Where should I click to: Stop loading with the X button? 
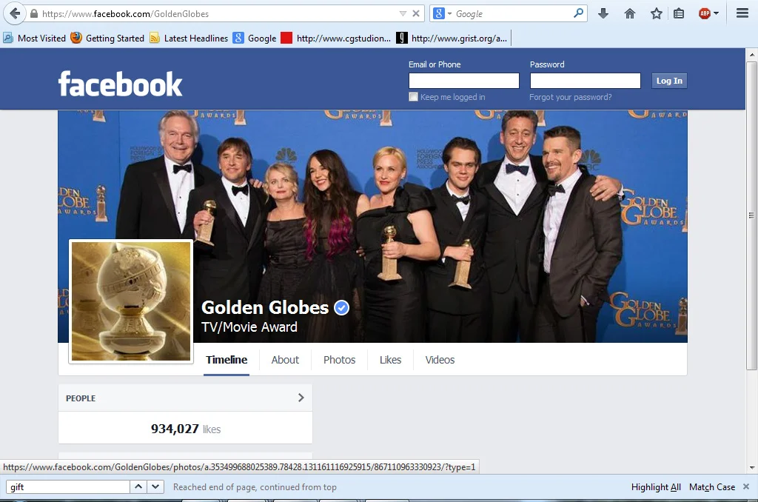(416, 13)
